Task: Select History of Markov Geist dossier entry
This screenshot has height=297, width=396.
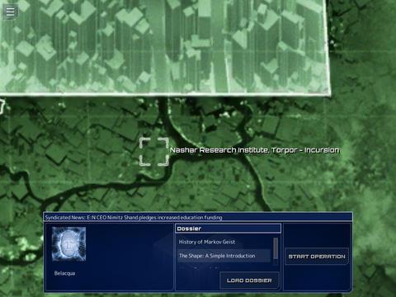Action: (x=207, y=242)
